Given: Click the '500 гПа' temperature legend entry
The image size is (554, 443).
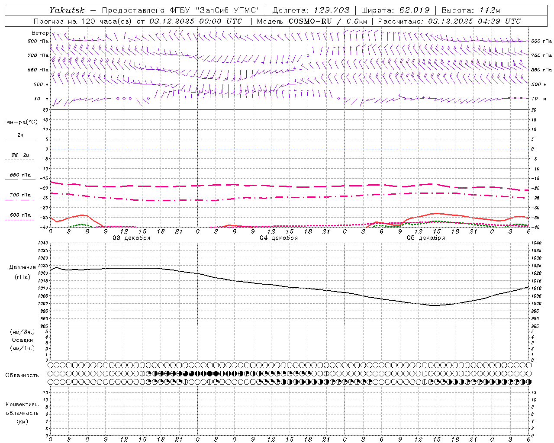Looking at the screenshot, I should coord(20,215).
